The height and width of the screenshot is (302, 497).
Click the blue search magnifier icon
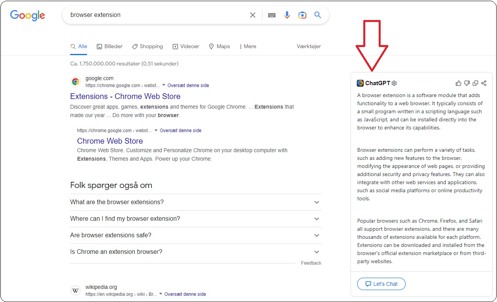coord(317,15)
